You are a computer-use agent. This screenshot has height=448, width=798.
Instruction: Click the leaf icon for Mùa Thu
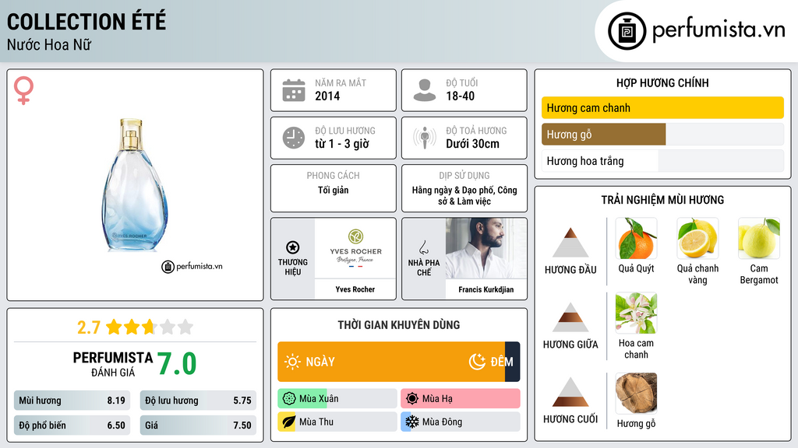tap(288, 422)
